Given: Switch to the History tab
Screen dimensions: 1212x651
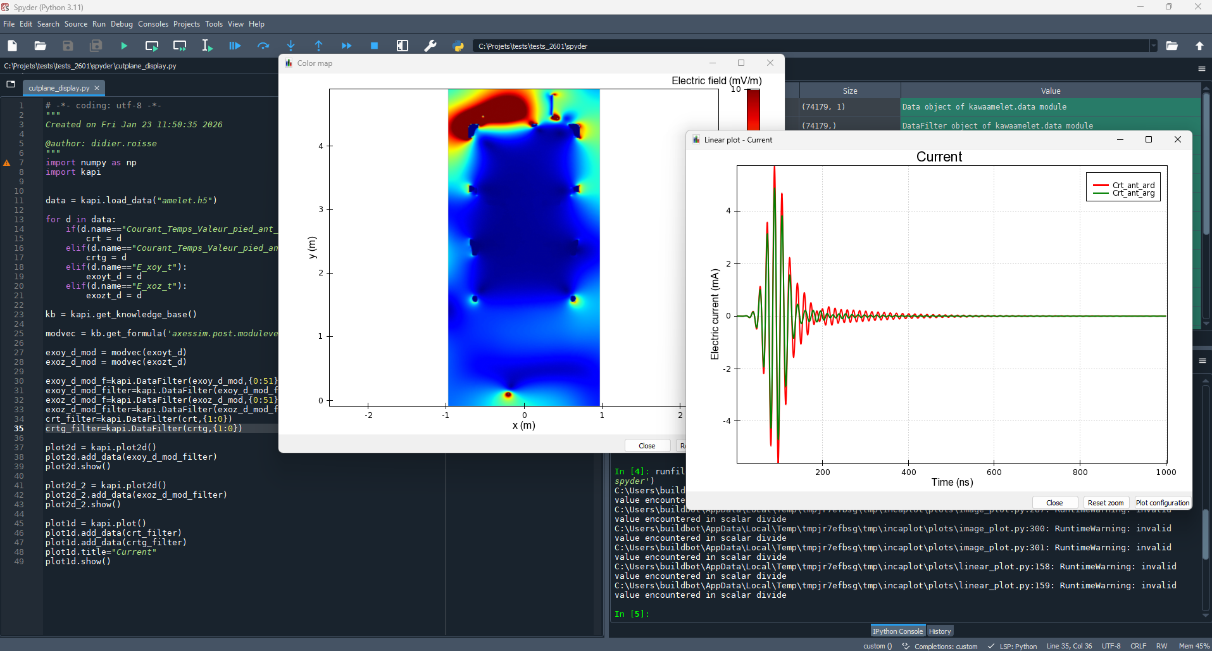Looking at the screenshot, I should click(939, 631).
